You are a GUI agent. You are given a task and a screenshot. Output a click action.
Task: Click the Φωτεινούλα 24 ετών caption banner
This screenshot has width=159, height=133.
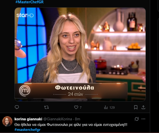[71, 91]
